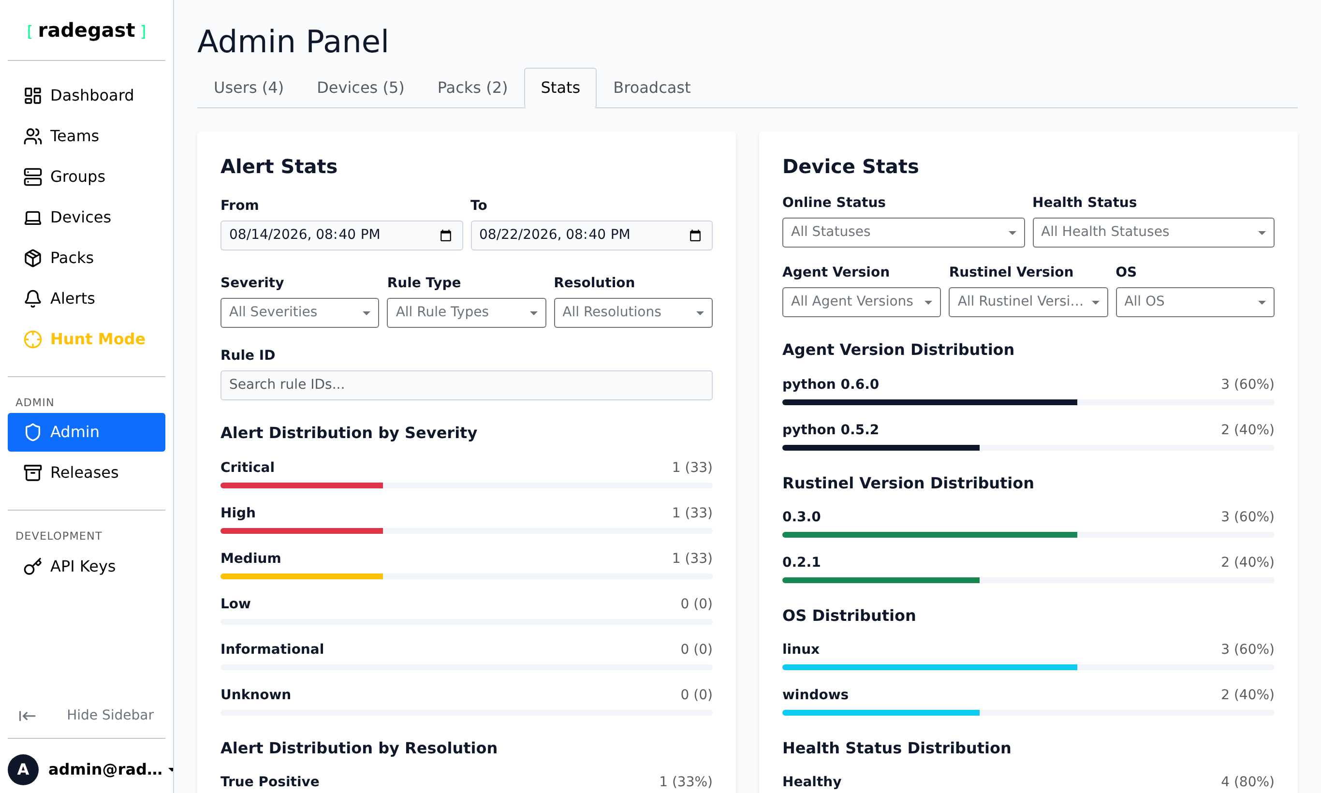1321x793 pixels.
Task: Open the All Severities dropdown
Action: pos(300,312)
